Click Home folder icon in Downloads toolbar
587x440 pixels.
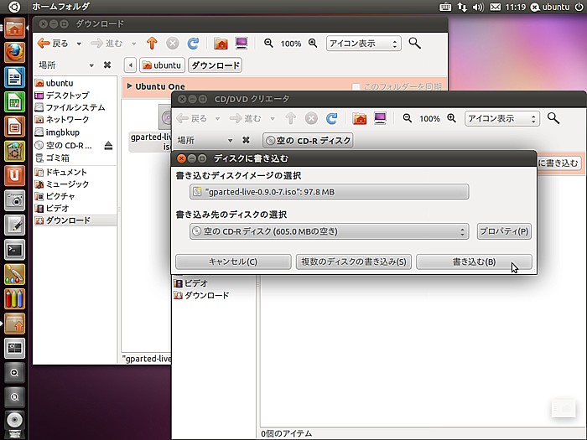point(221,44)
